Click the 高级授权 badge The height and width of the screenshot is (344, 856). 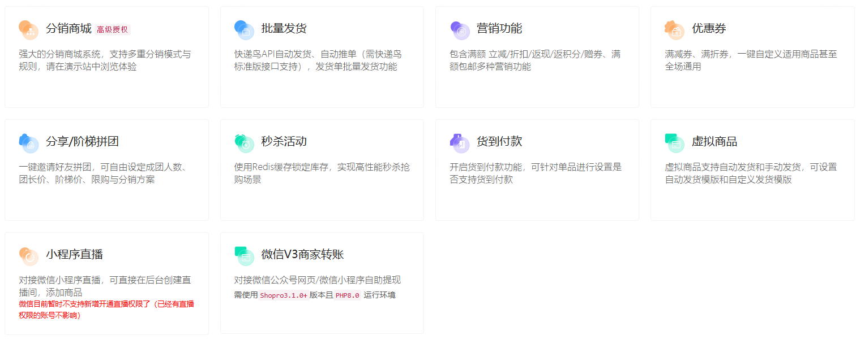coord(112,29)
